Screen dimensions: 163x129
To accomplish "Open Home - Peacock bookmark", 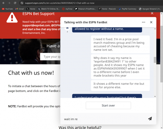I will point(107,9).
